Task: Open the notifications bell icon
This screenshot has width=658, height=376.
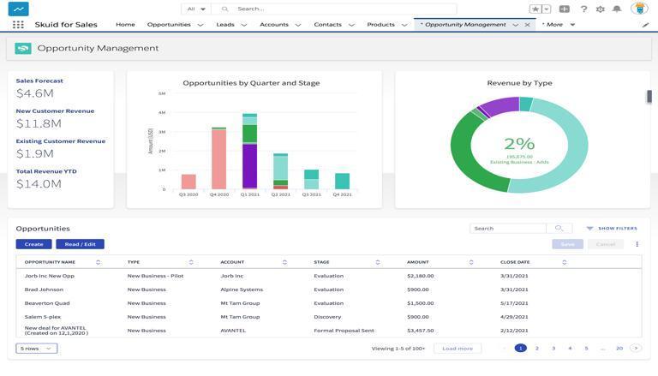Action: click(617, 9)
